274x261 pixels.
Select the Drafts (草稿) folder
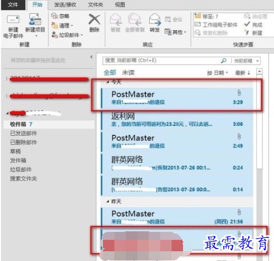[x=15, y=151]
